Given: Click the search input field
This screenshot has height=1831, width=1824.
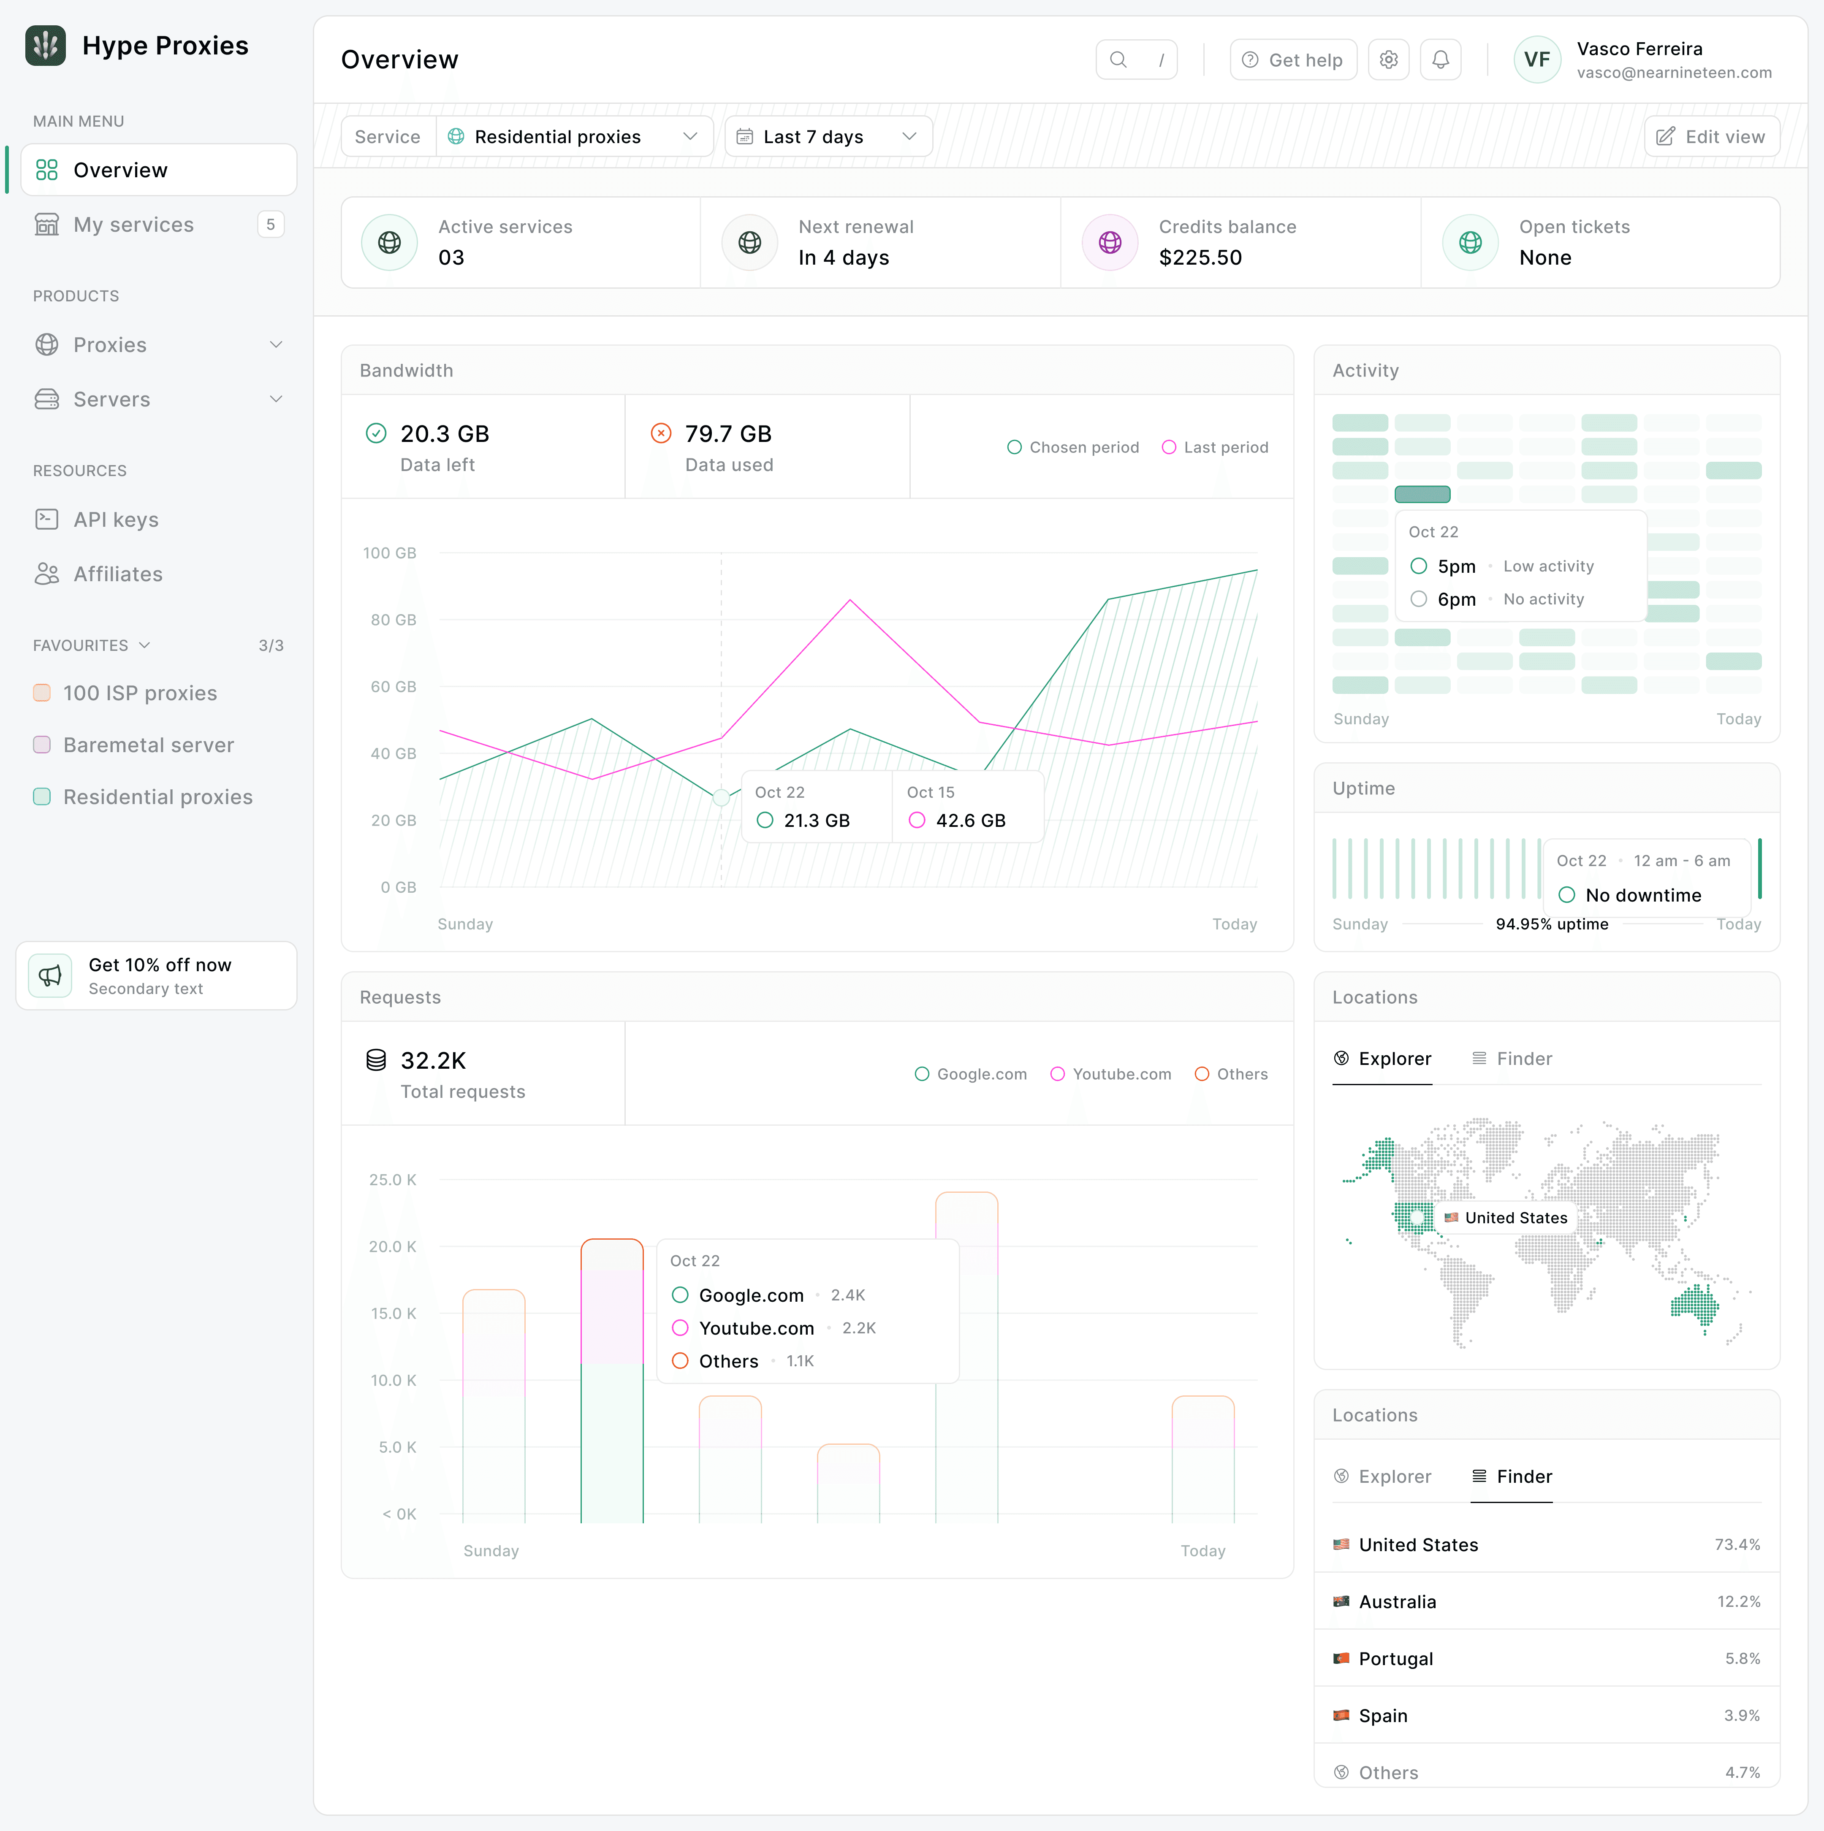Looking at the screenshot, I should coord(1136,60).
